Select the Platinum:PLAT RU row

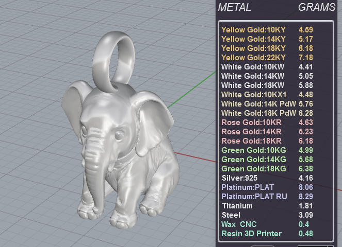point(267,197)
